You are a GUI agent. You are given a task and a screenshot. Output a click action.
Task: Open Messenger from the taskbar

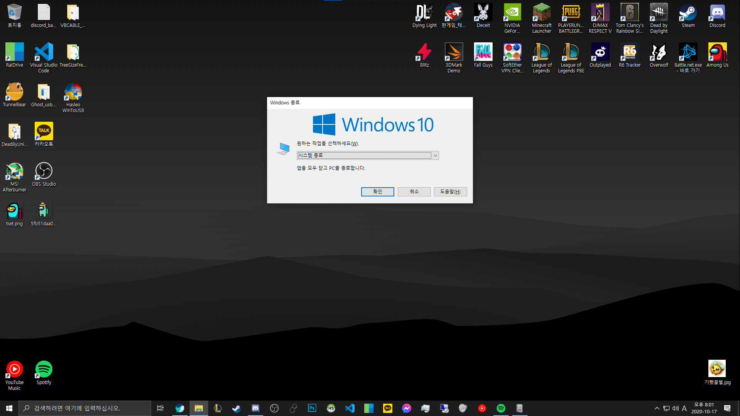tap(406, 408)
